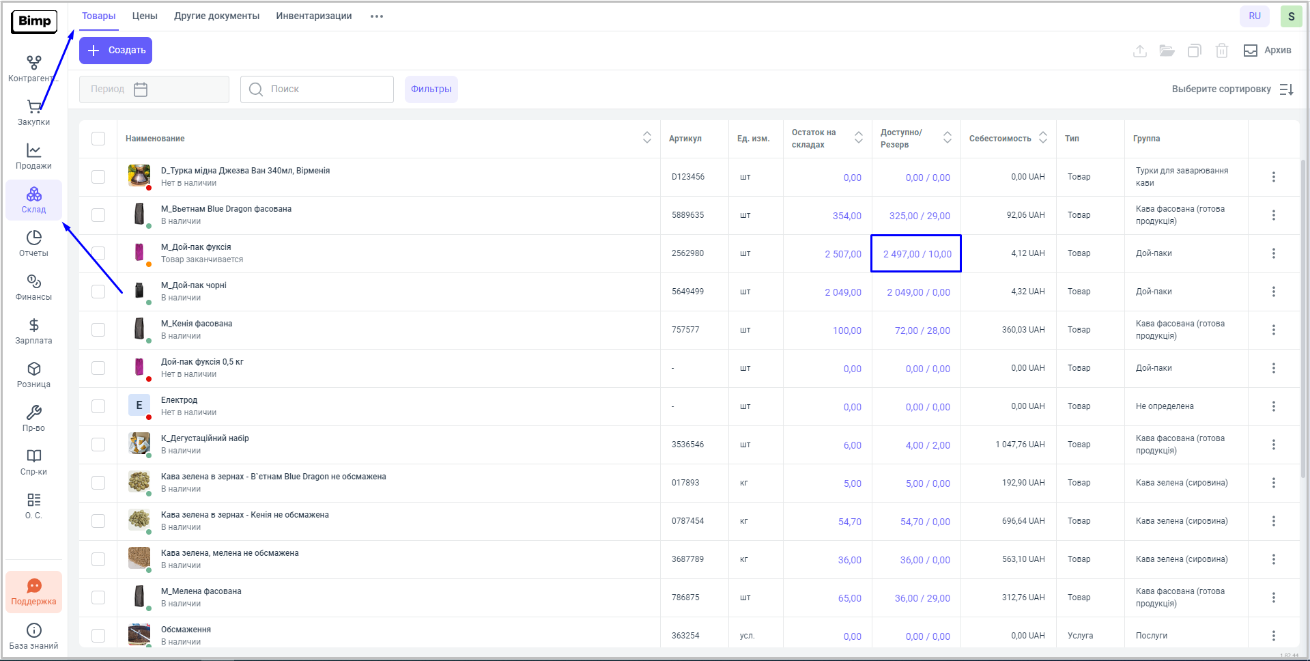Switch to the Цены tab
This screenshot has width=1310, height=661.
145,16
